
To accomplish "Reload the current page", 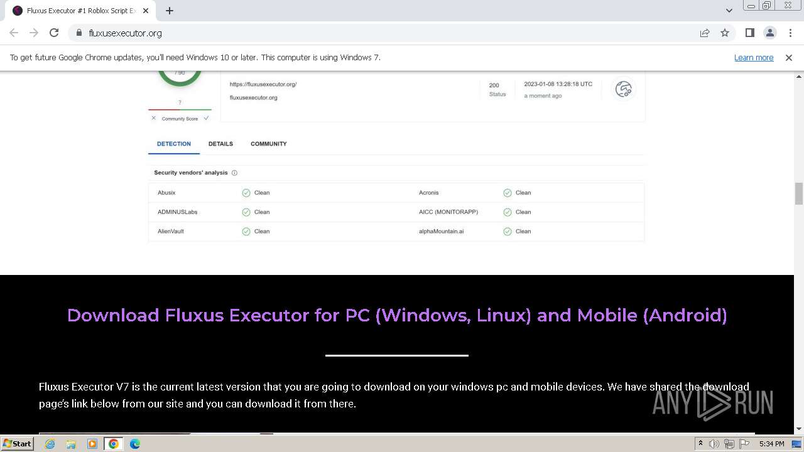I will point(54,33).
